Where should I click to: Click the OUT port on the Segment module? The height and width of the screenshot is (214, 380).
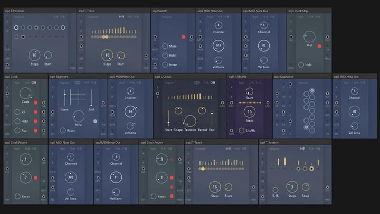tap(103, 103)
